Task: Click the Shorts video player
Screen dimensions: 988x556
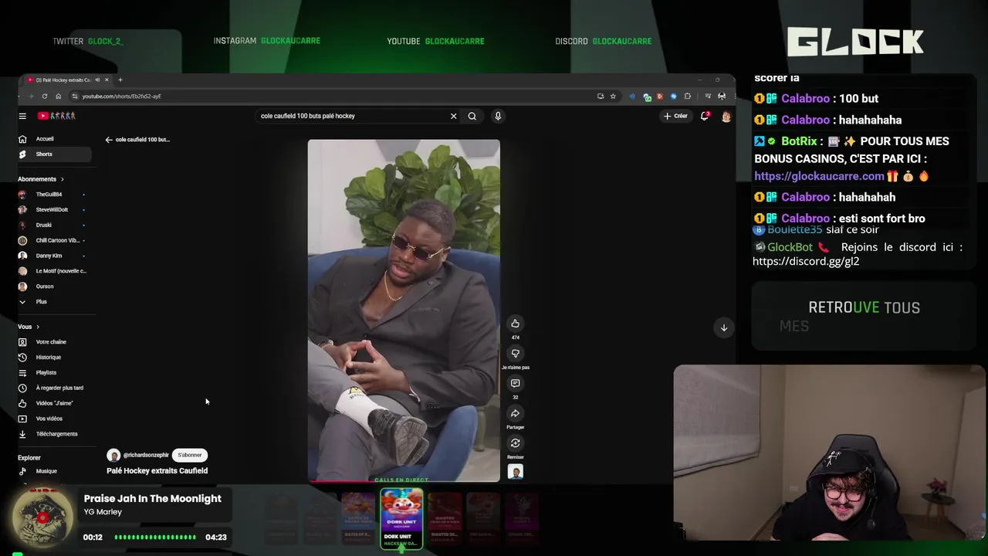Action: pyautogui.click(x=404, y=310)
